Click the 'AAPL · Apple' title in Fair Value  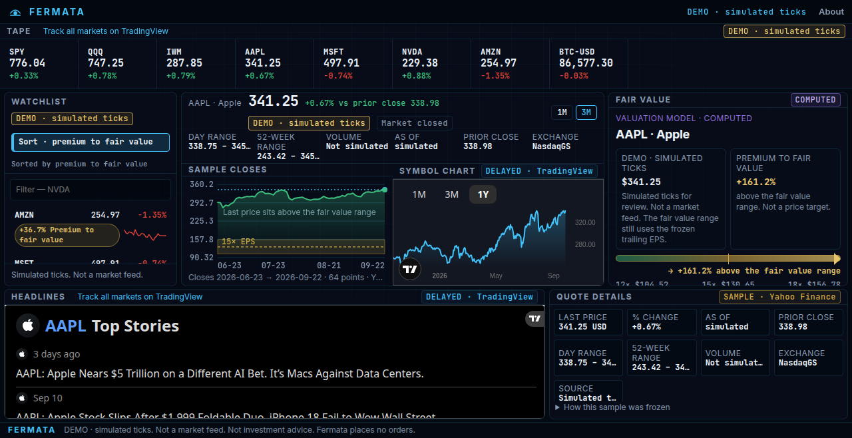point(652,134)
